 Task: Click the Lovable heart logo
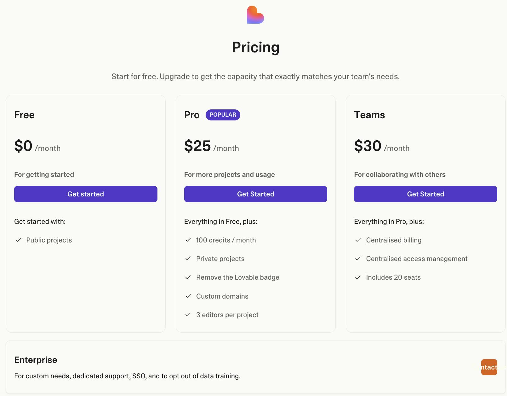pos(255,15)
